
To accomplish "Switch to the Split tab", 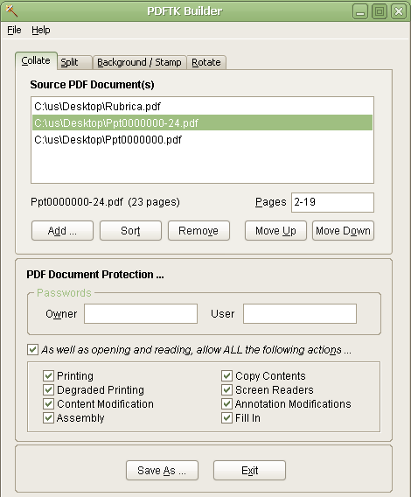I will coord(75,62).
